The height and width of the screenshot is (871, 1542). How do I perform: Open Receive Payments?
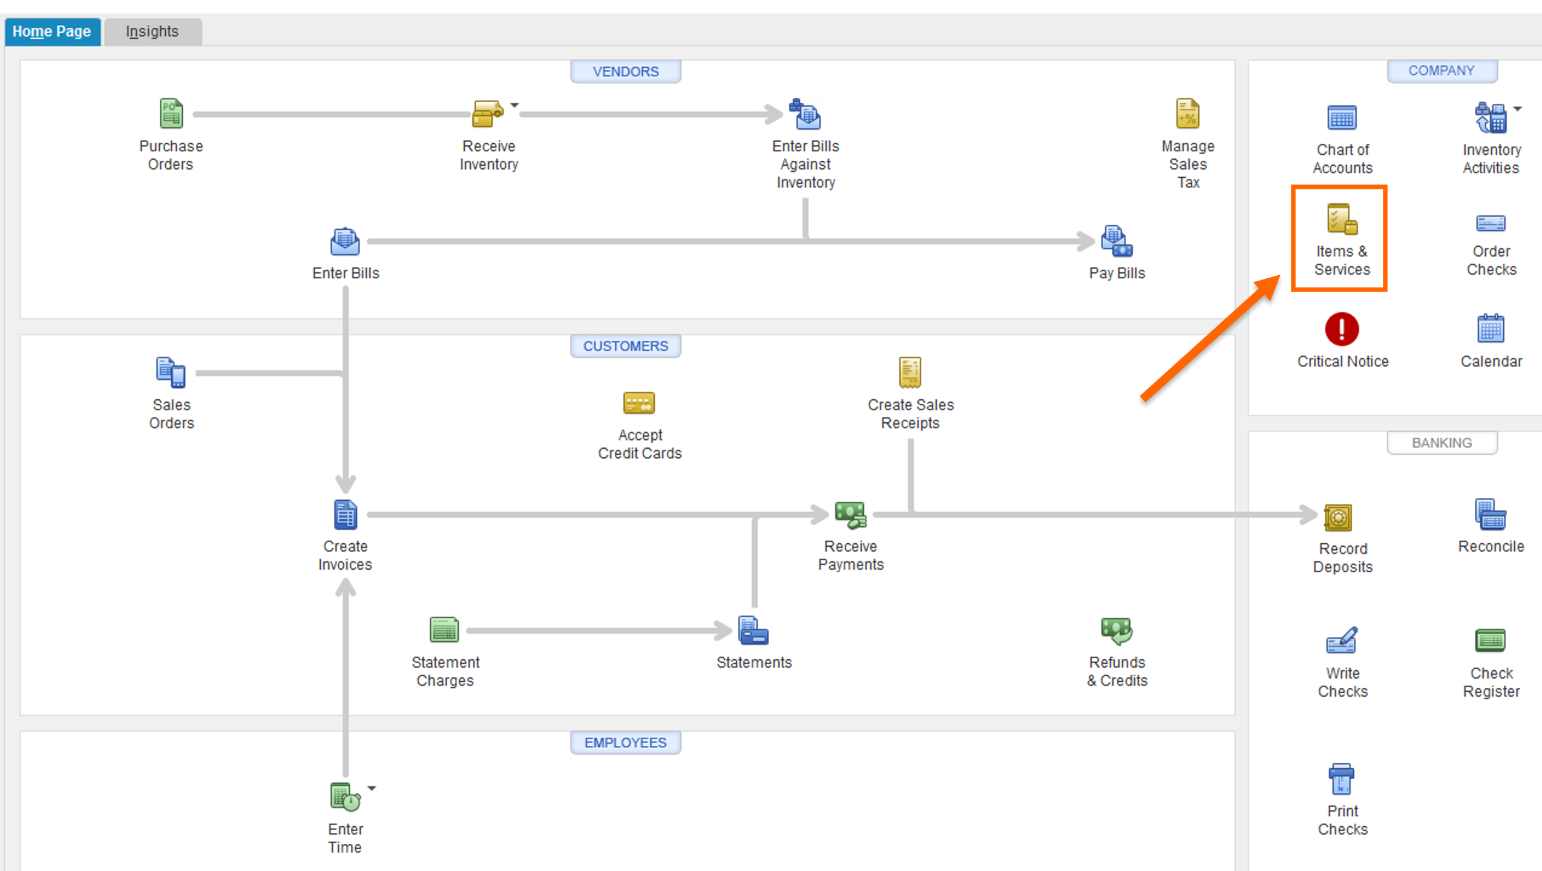(x=850, y=515)
